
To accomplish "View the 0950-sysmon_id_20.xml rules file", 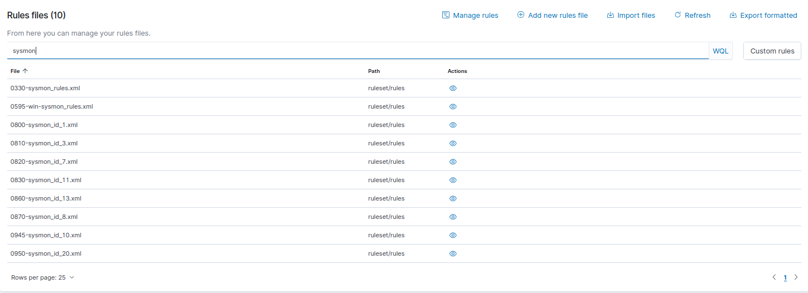I will coord(453,253).
